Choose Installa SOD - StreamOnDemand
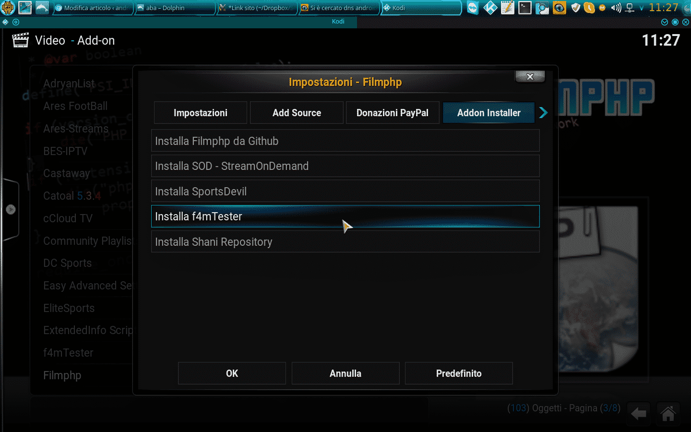The width and height of the screenshot is (691, 432). point(345,166)
